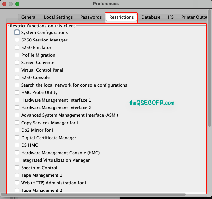
Task: Check Advanced System Management Interface (ASMI)
Action: [x=17, y=115]
